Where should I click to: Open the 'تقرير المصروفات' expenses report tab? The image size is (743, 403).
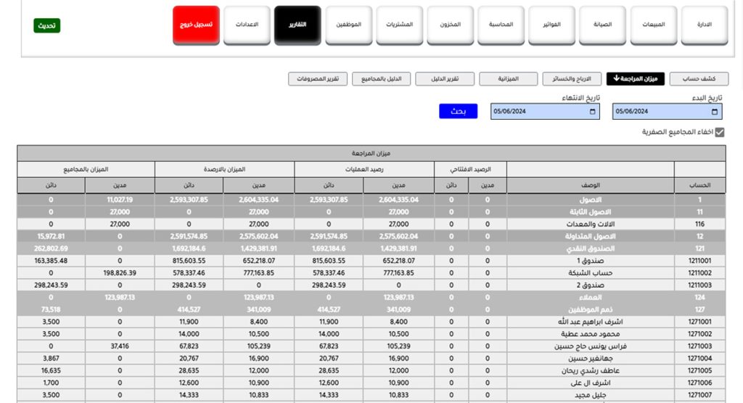[x=318, y=78]
